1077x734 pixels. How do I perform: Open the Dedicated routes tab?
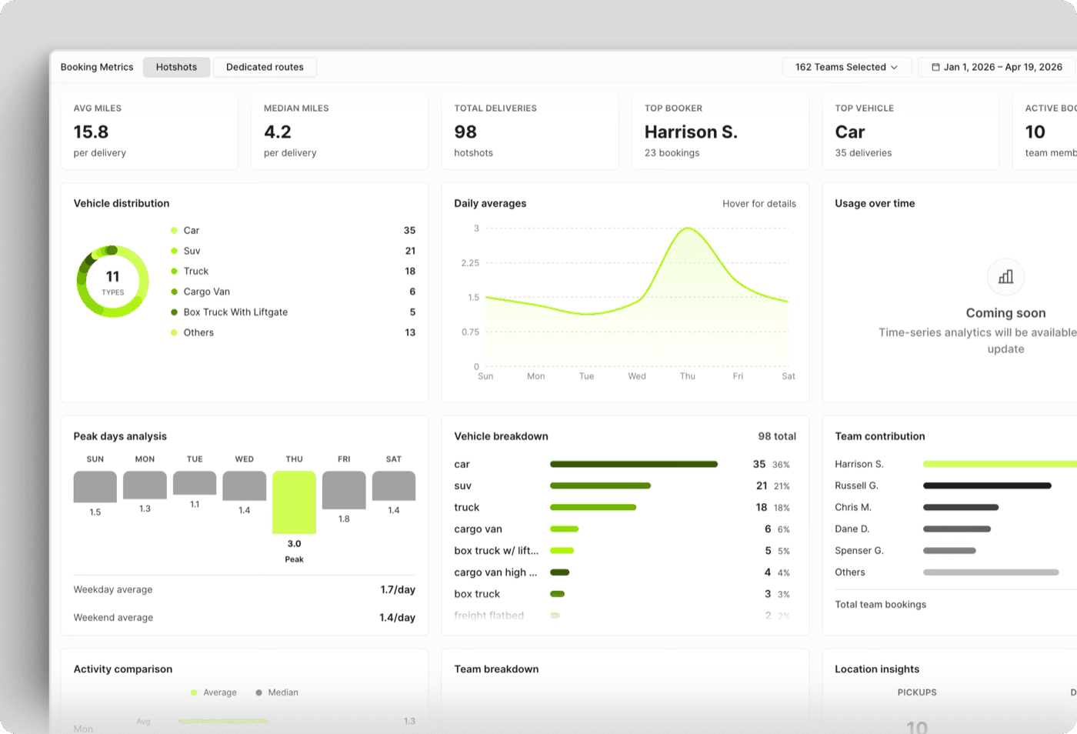[265, 67]
